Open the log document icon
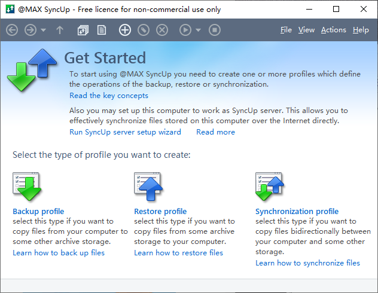 (x=102, y=30)
